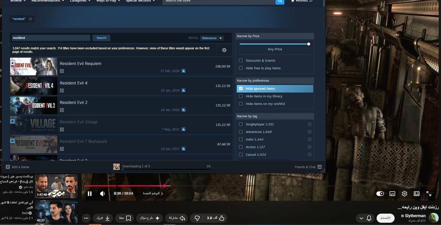Open the Browse store menu
The image size is (441, 225).
coord(18,1)
